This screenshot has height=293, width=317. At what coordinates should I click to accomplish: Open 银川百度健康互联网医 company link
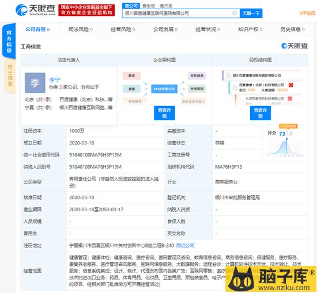[x=86, y=108]
